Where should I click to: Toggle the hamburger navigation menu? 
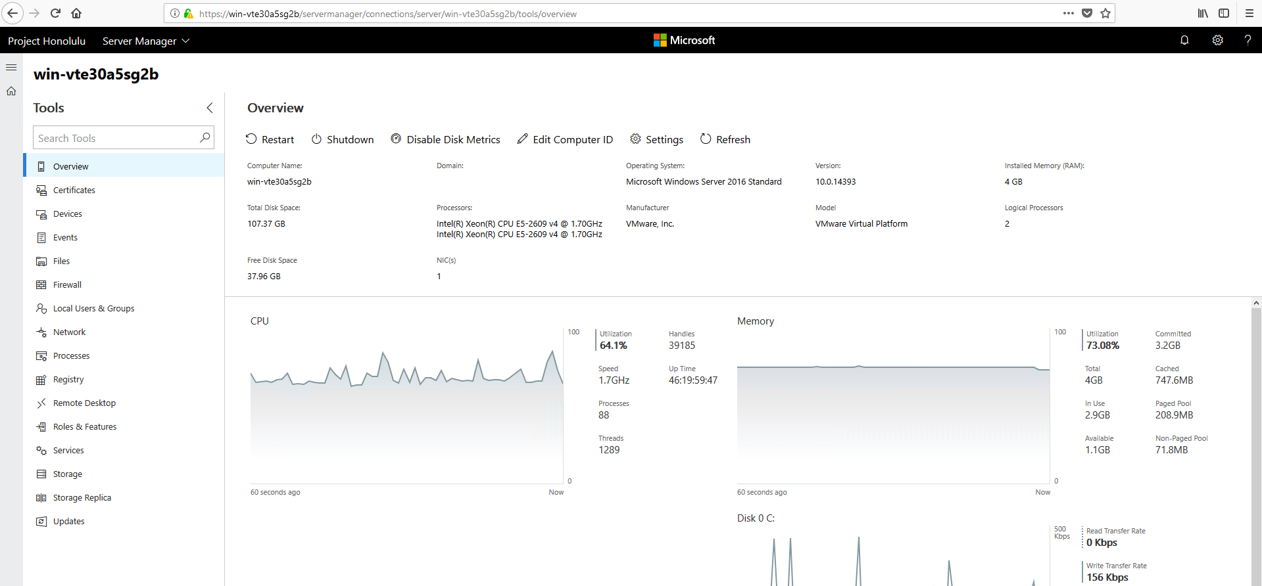pos(11,67)
